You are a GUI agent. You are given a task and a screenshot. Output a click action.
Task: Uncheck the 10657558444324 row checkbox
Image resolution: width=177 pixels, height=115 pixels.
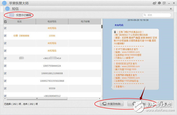pyautogui.click(x=5, y=66)
